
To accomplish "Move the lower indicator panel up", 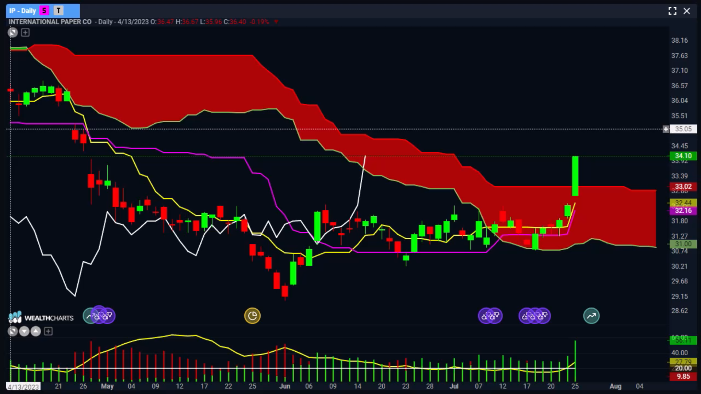I will [x=36, y=331].
